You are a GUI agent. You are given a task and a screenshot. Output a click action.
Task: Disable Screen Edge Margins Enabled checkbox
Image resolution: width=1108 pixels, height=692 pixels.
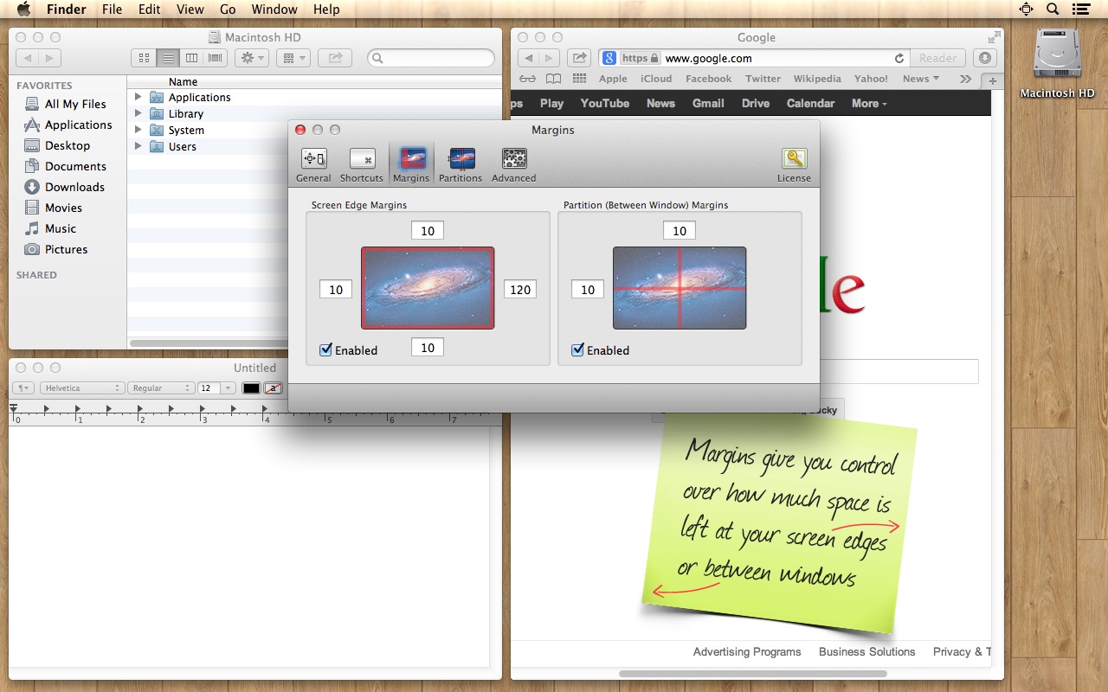326,350
